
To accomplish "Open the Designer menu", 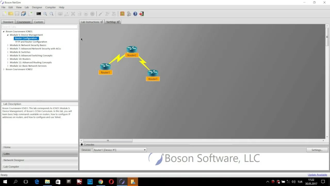I will pos(37,7).
